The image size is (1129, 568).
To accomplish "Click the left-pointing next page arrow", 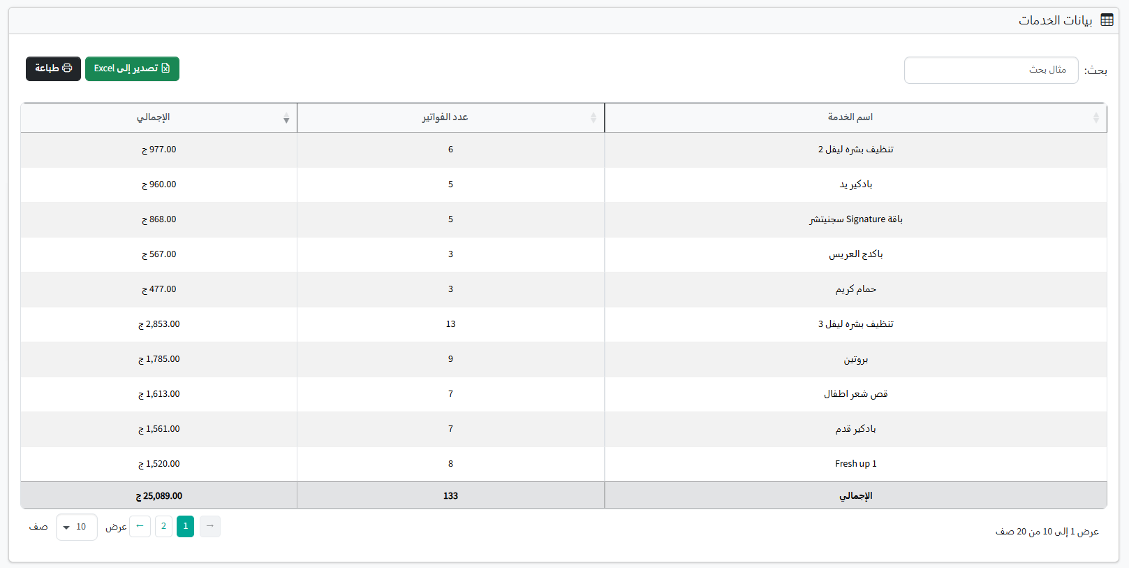I will click(x=140, y=526).
